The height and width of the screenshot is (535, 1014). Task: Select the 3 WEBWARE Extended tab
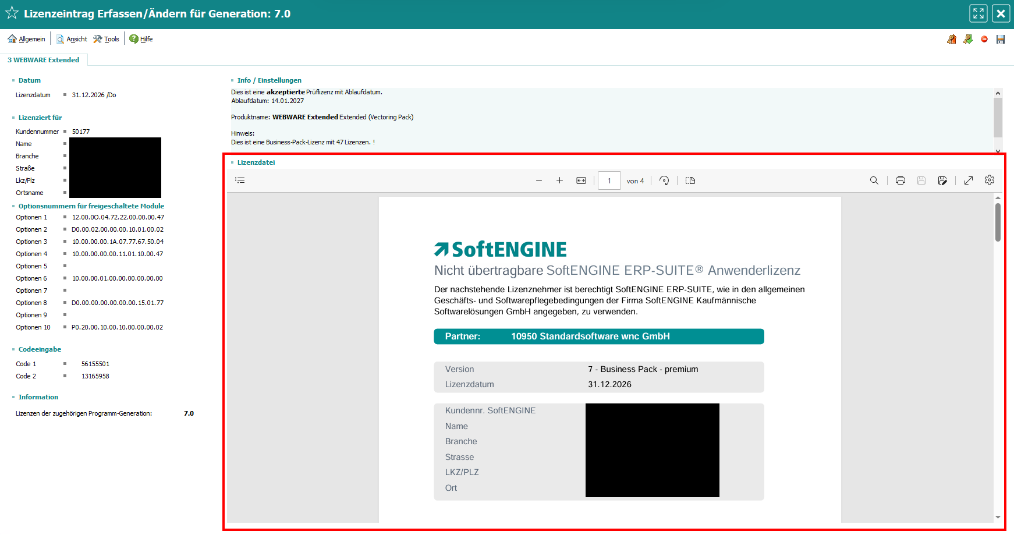click(44, 60)
